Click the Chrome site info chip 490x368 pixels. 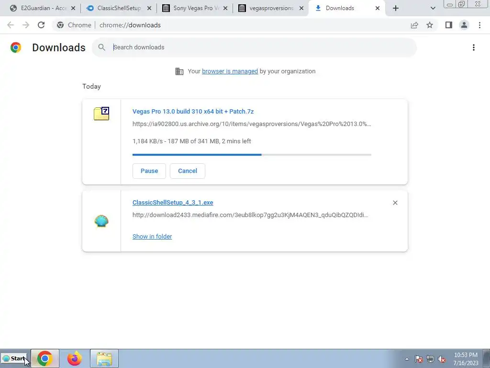point(74,25)
